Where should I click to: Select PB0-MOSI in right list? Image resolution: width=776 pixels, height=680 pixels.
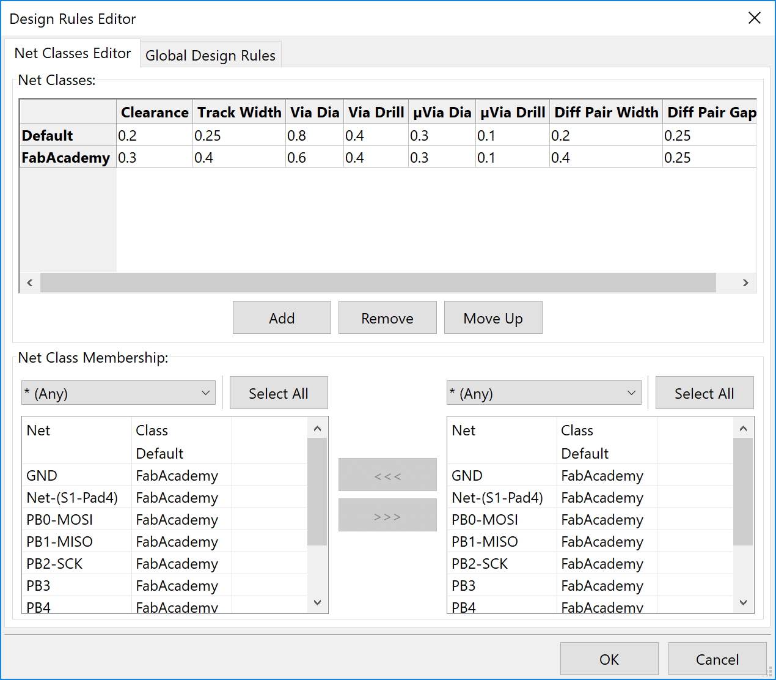(590, 519)
